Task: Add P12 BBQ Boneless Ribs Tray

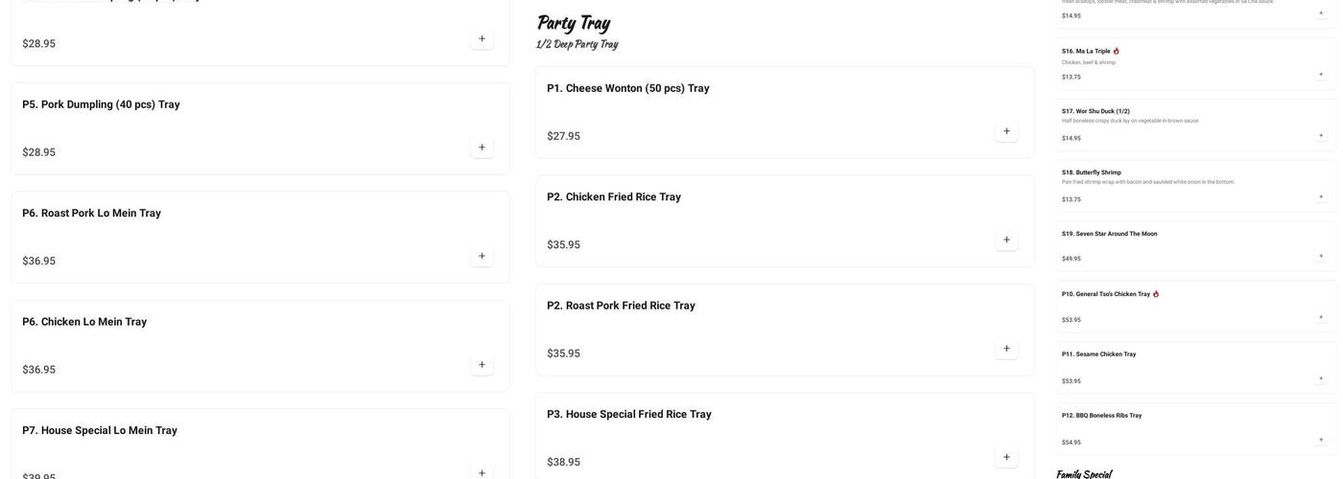Action: [x=1321, y=440]
